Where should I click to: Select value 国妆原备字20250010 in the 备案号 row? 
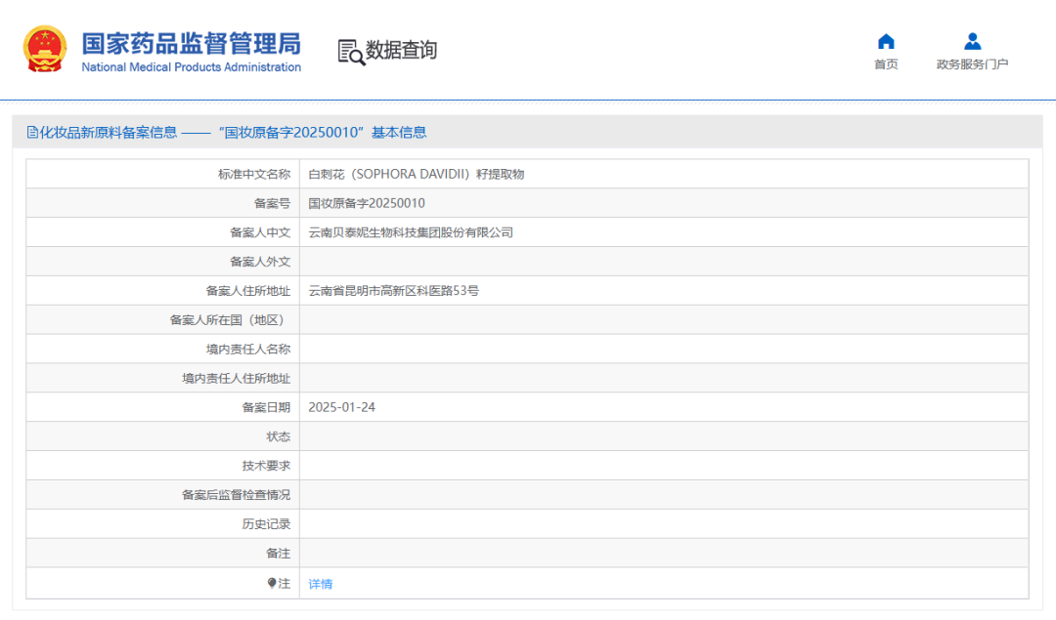point(367,203)
